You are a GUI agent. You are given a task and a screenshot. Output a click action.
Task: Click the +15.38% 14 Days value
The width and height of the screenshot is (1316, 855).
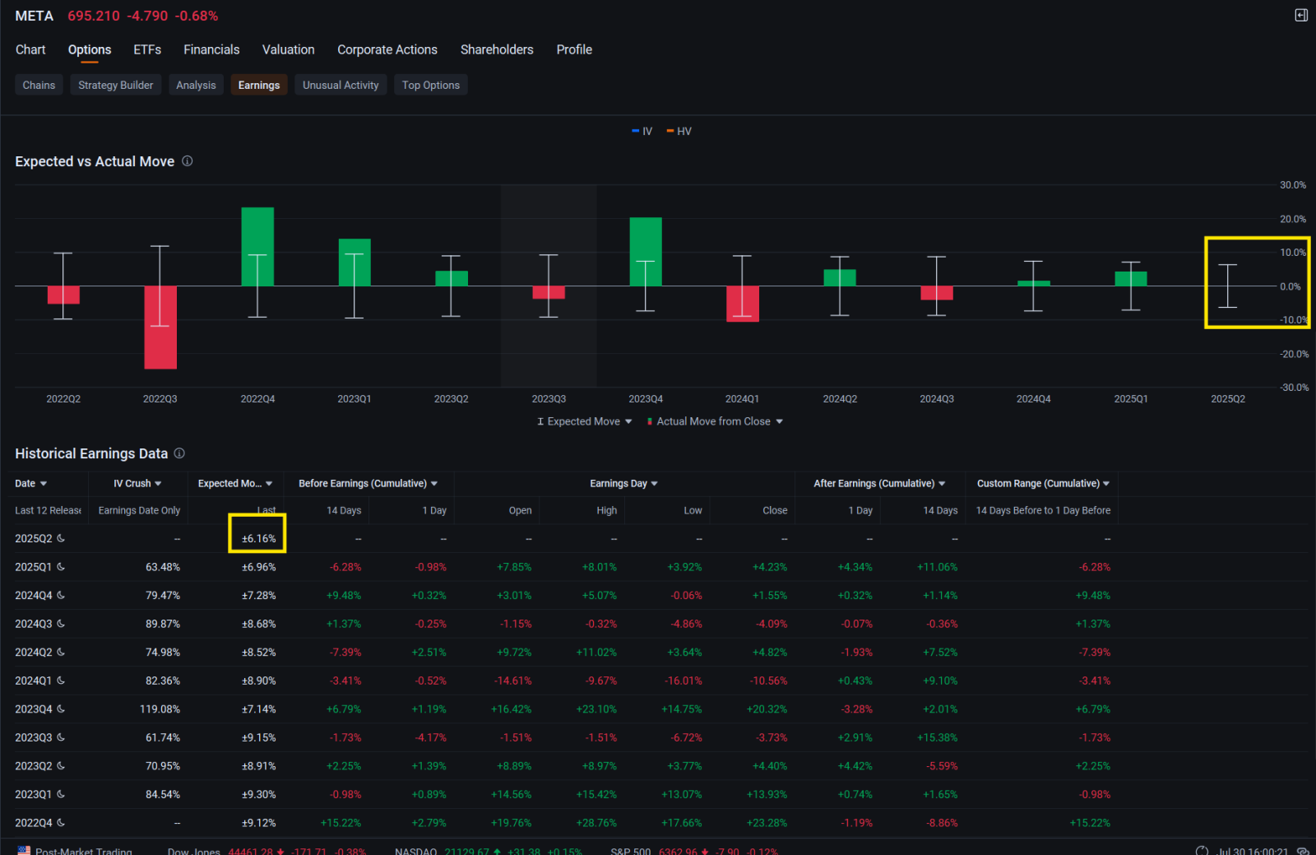(937, 737)
